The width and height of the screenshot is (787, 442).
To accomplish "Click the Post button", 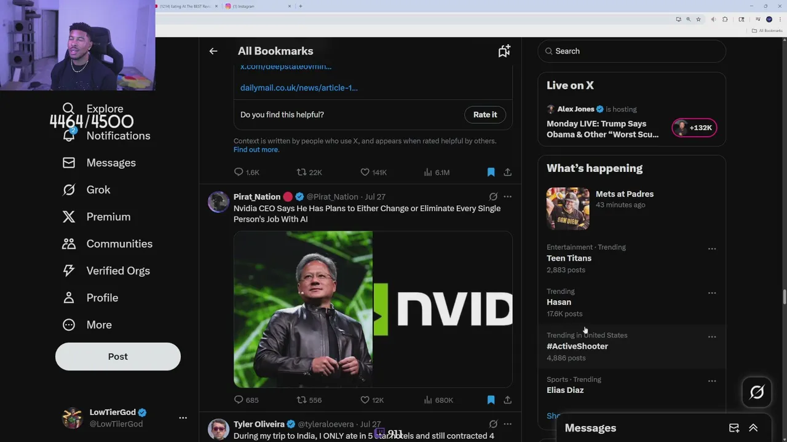I will [118, 357].
